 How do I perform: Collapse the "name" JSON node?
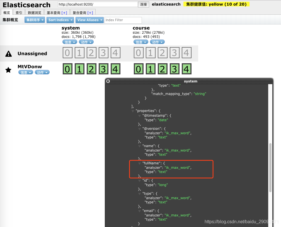(139, 146)
